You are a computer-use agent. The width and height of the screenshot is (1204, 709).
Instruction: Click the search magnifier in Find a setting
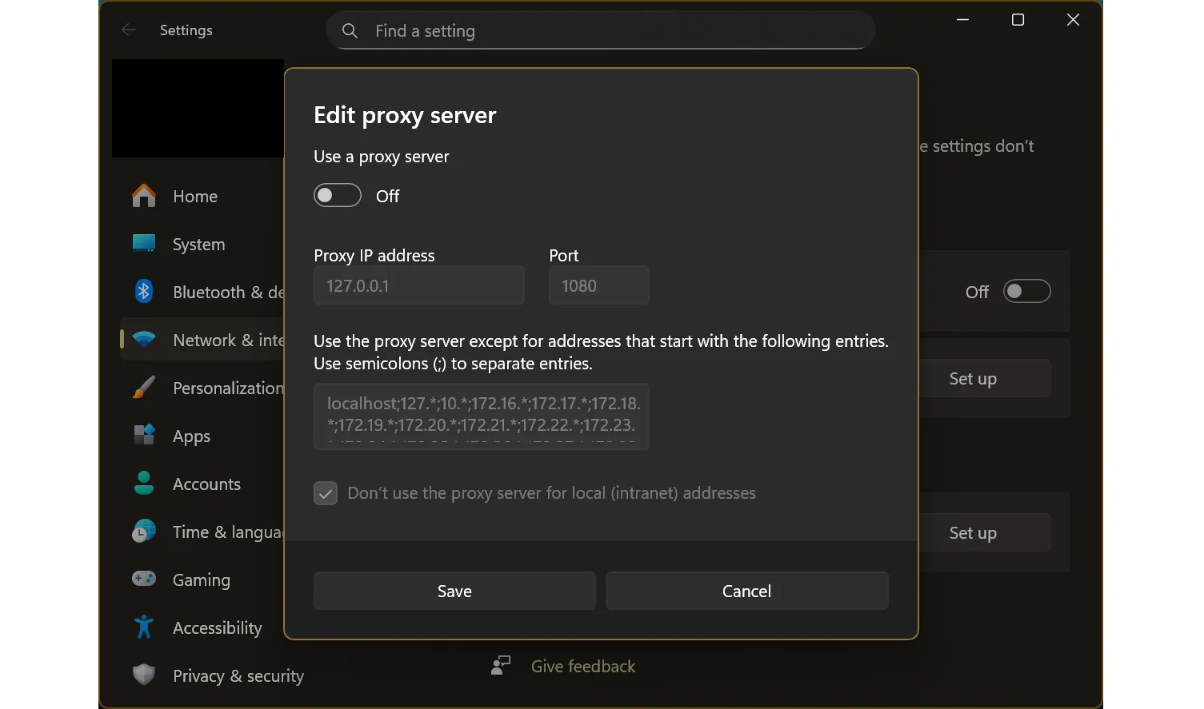tap(350, 30)
